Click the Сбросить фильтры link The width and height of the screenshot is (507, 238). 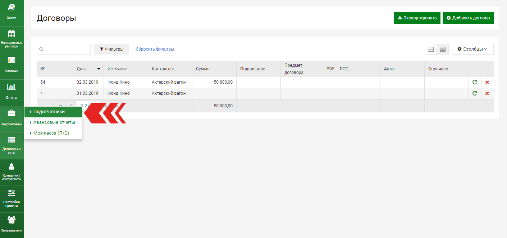pyautogui.click(x=155, y=49)
